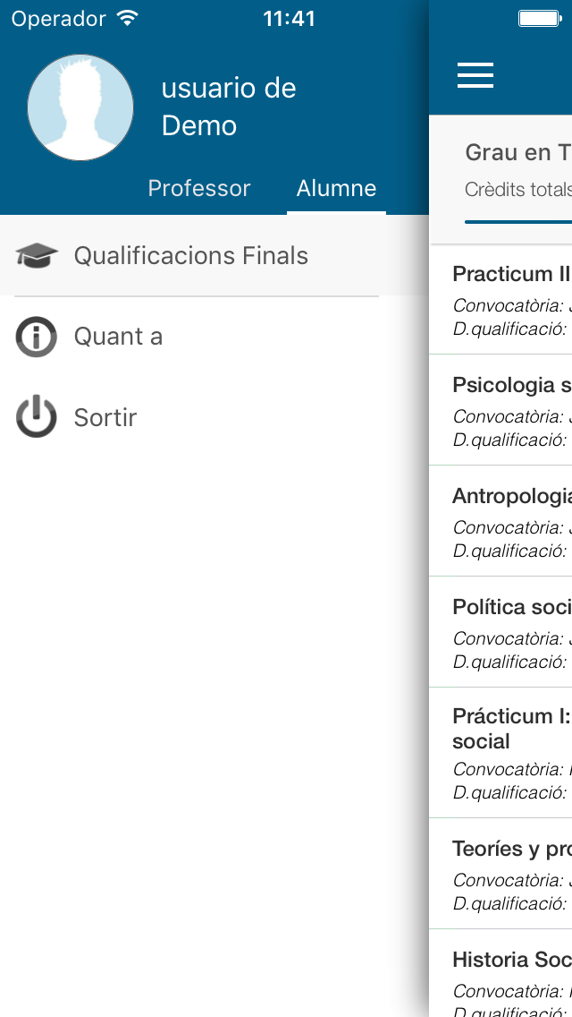Open the Practicum II subject row
Screen dimensions: 572x1017
(x=500, y=300)
